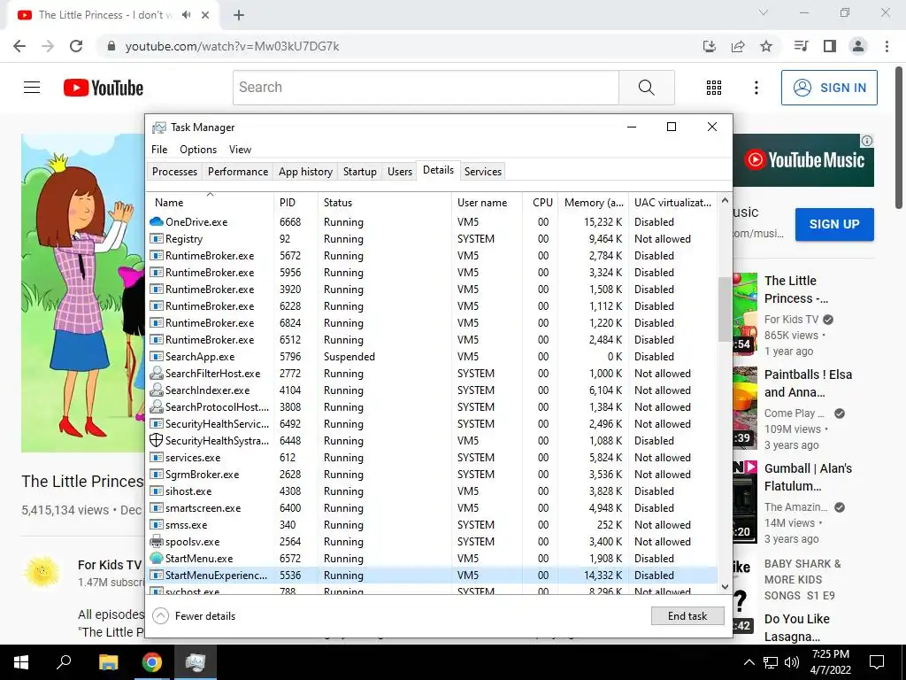Open the View menu in Task Manager

(240, 149)
